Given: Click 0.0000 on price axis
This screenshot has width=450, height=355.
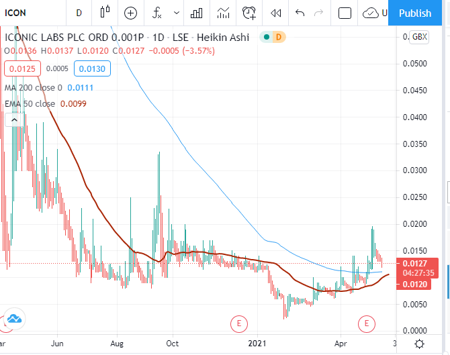Looking at the screenshot, I should pos(414,331).
